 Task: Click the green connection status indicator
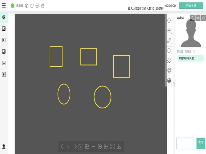(13, 6)
